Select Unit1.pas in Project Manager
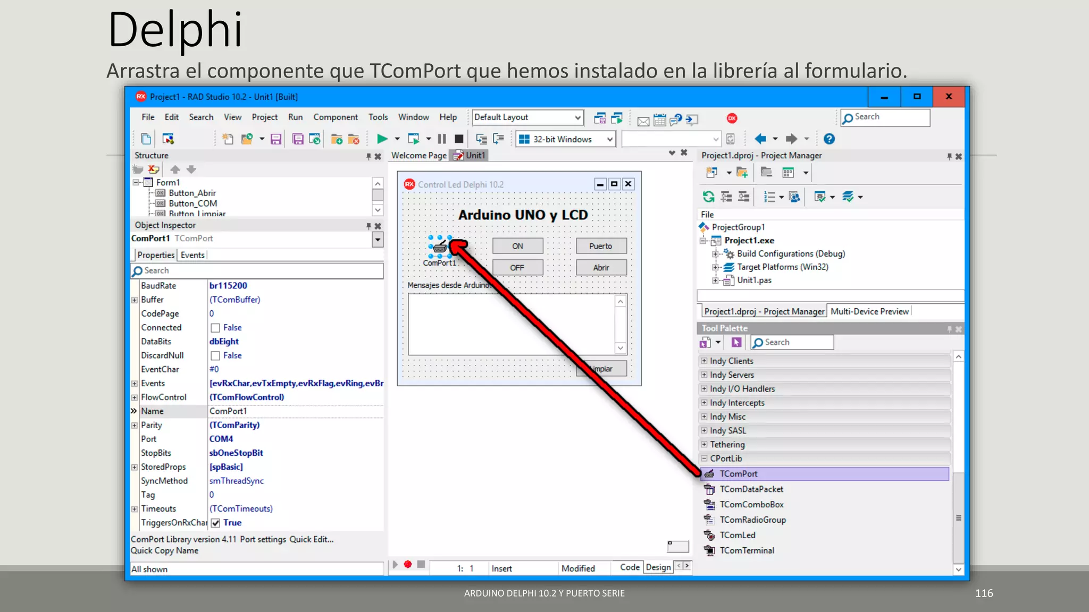Screen dimensions: 1089x612 [x=754, y=280]
